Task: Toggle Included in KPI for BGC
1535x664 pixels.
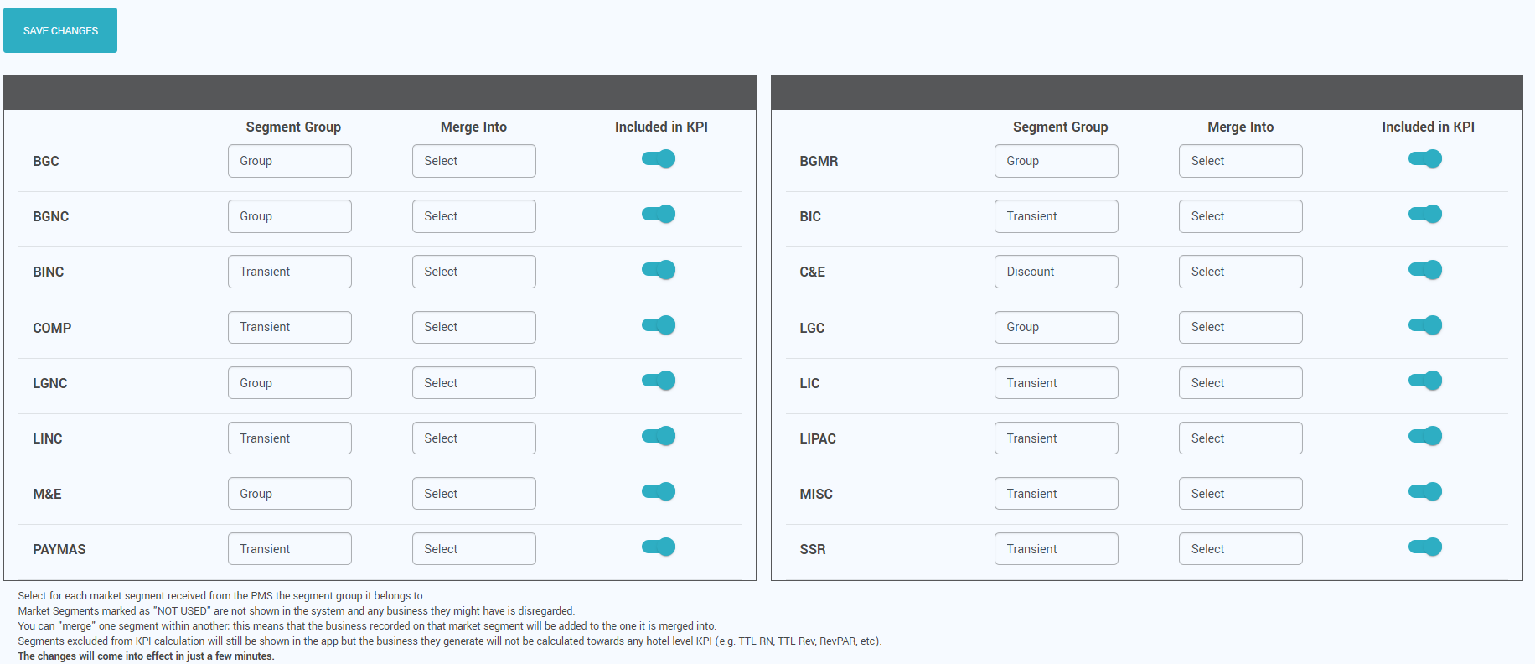Action: (x=659, y=159)
